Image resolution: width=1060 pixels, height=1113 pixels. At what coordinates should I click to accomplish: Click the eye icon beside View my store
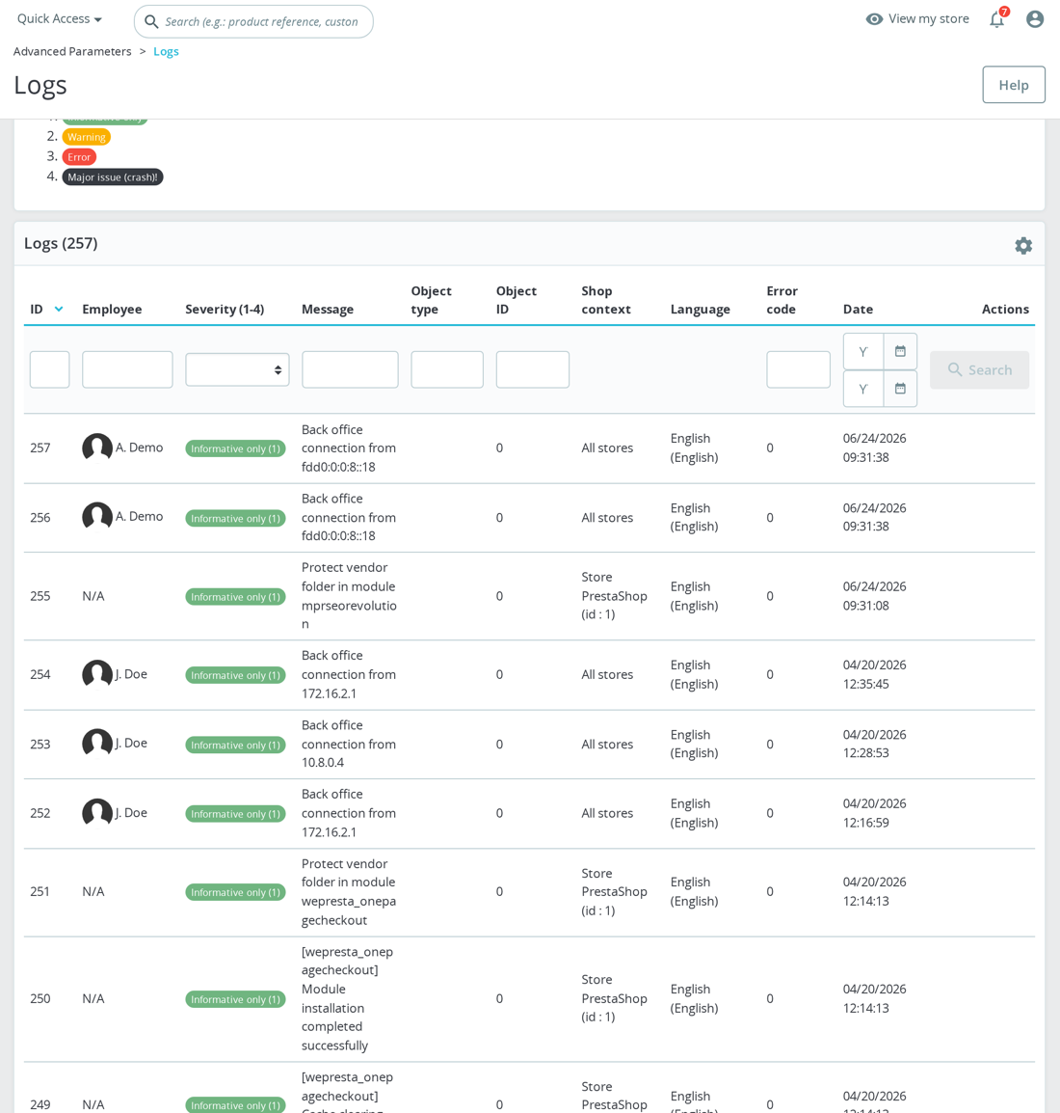[874, 19]
